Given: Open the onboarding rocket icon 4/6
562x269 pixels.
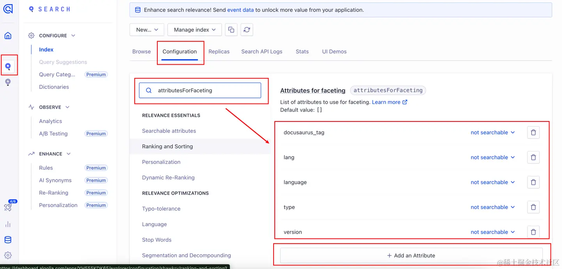Looking at the screenshot, I should [x=8, y=207].
